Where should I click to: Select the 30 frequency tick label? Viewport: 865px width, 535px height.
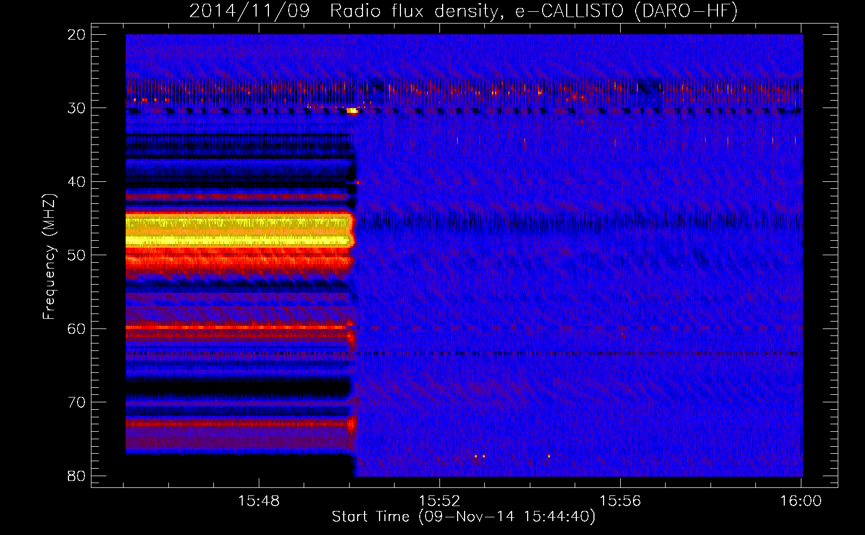point(77,108)
